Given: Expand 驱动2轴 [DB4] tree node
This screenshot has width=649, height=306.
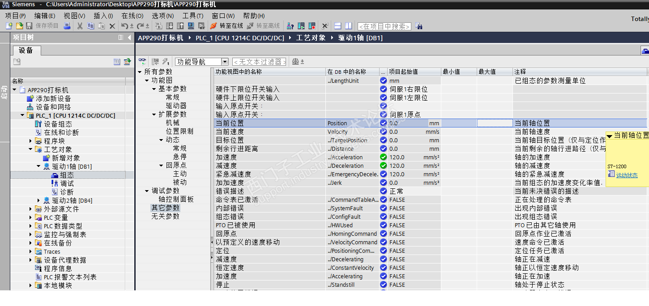Looking at the screenshot, I should [x=38, y=200].
